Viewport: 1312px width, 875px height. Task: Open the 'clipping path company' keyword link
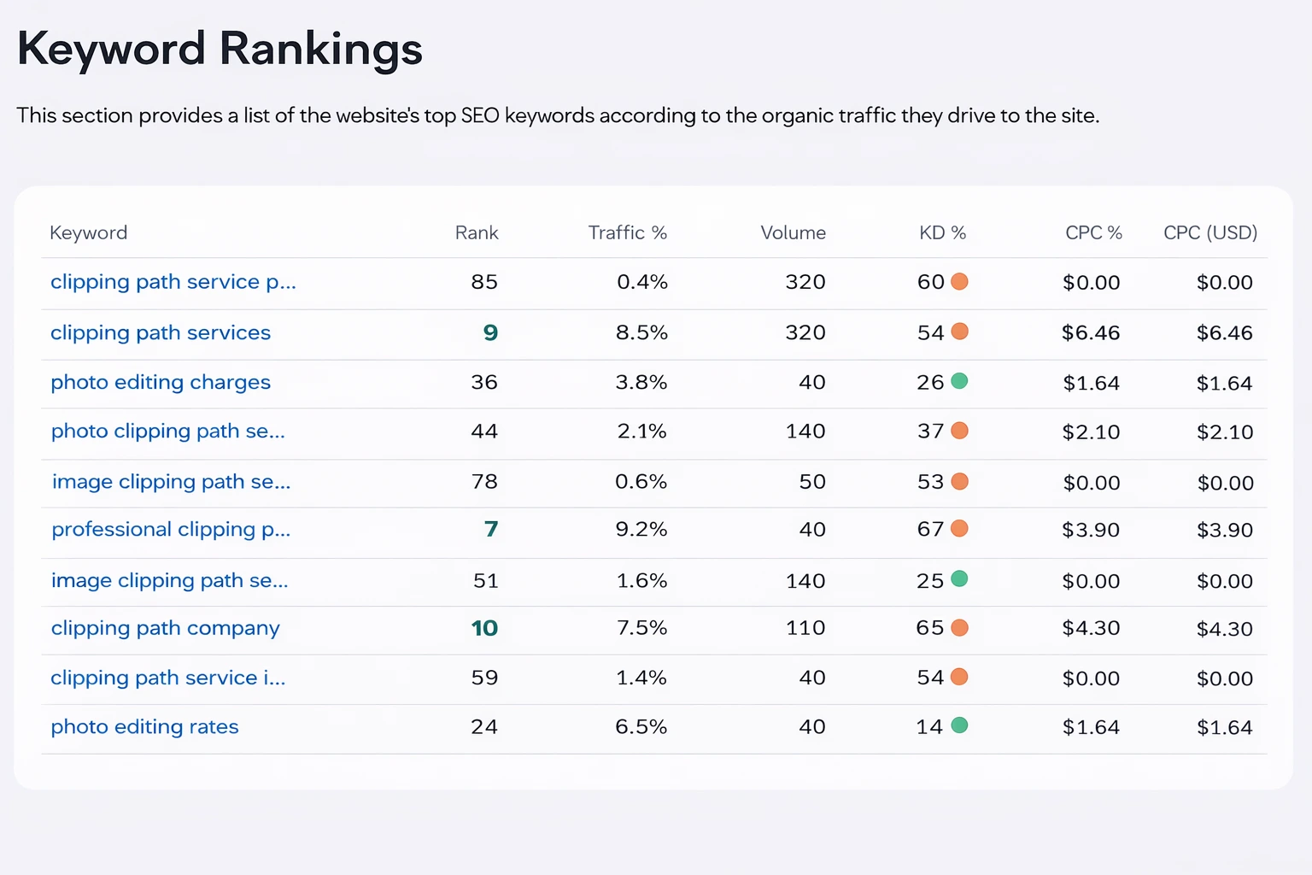pyautogui.click(x=165, y=628)
